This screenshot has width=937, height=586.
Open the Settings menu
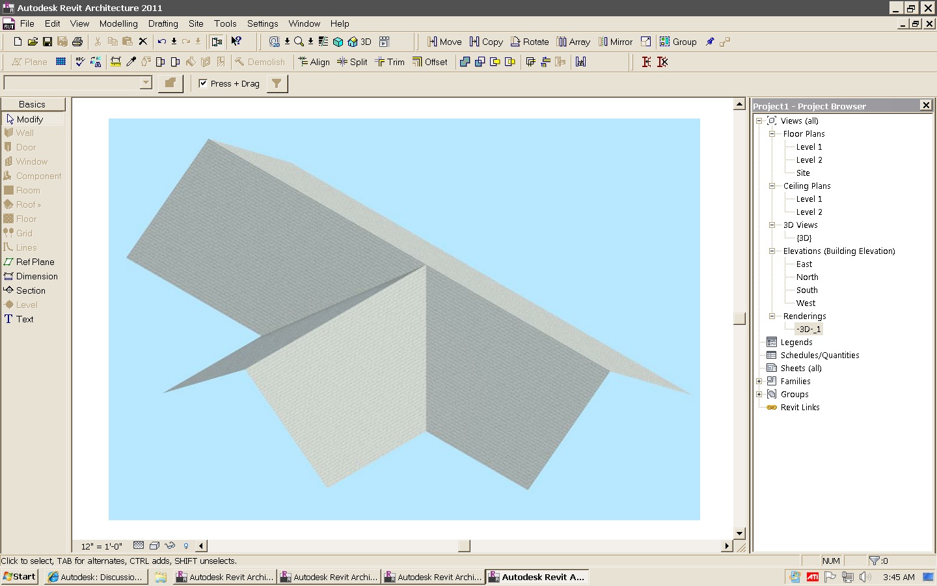point(262,23)
